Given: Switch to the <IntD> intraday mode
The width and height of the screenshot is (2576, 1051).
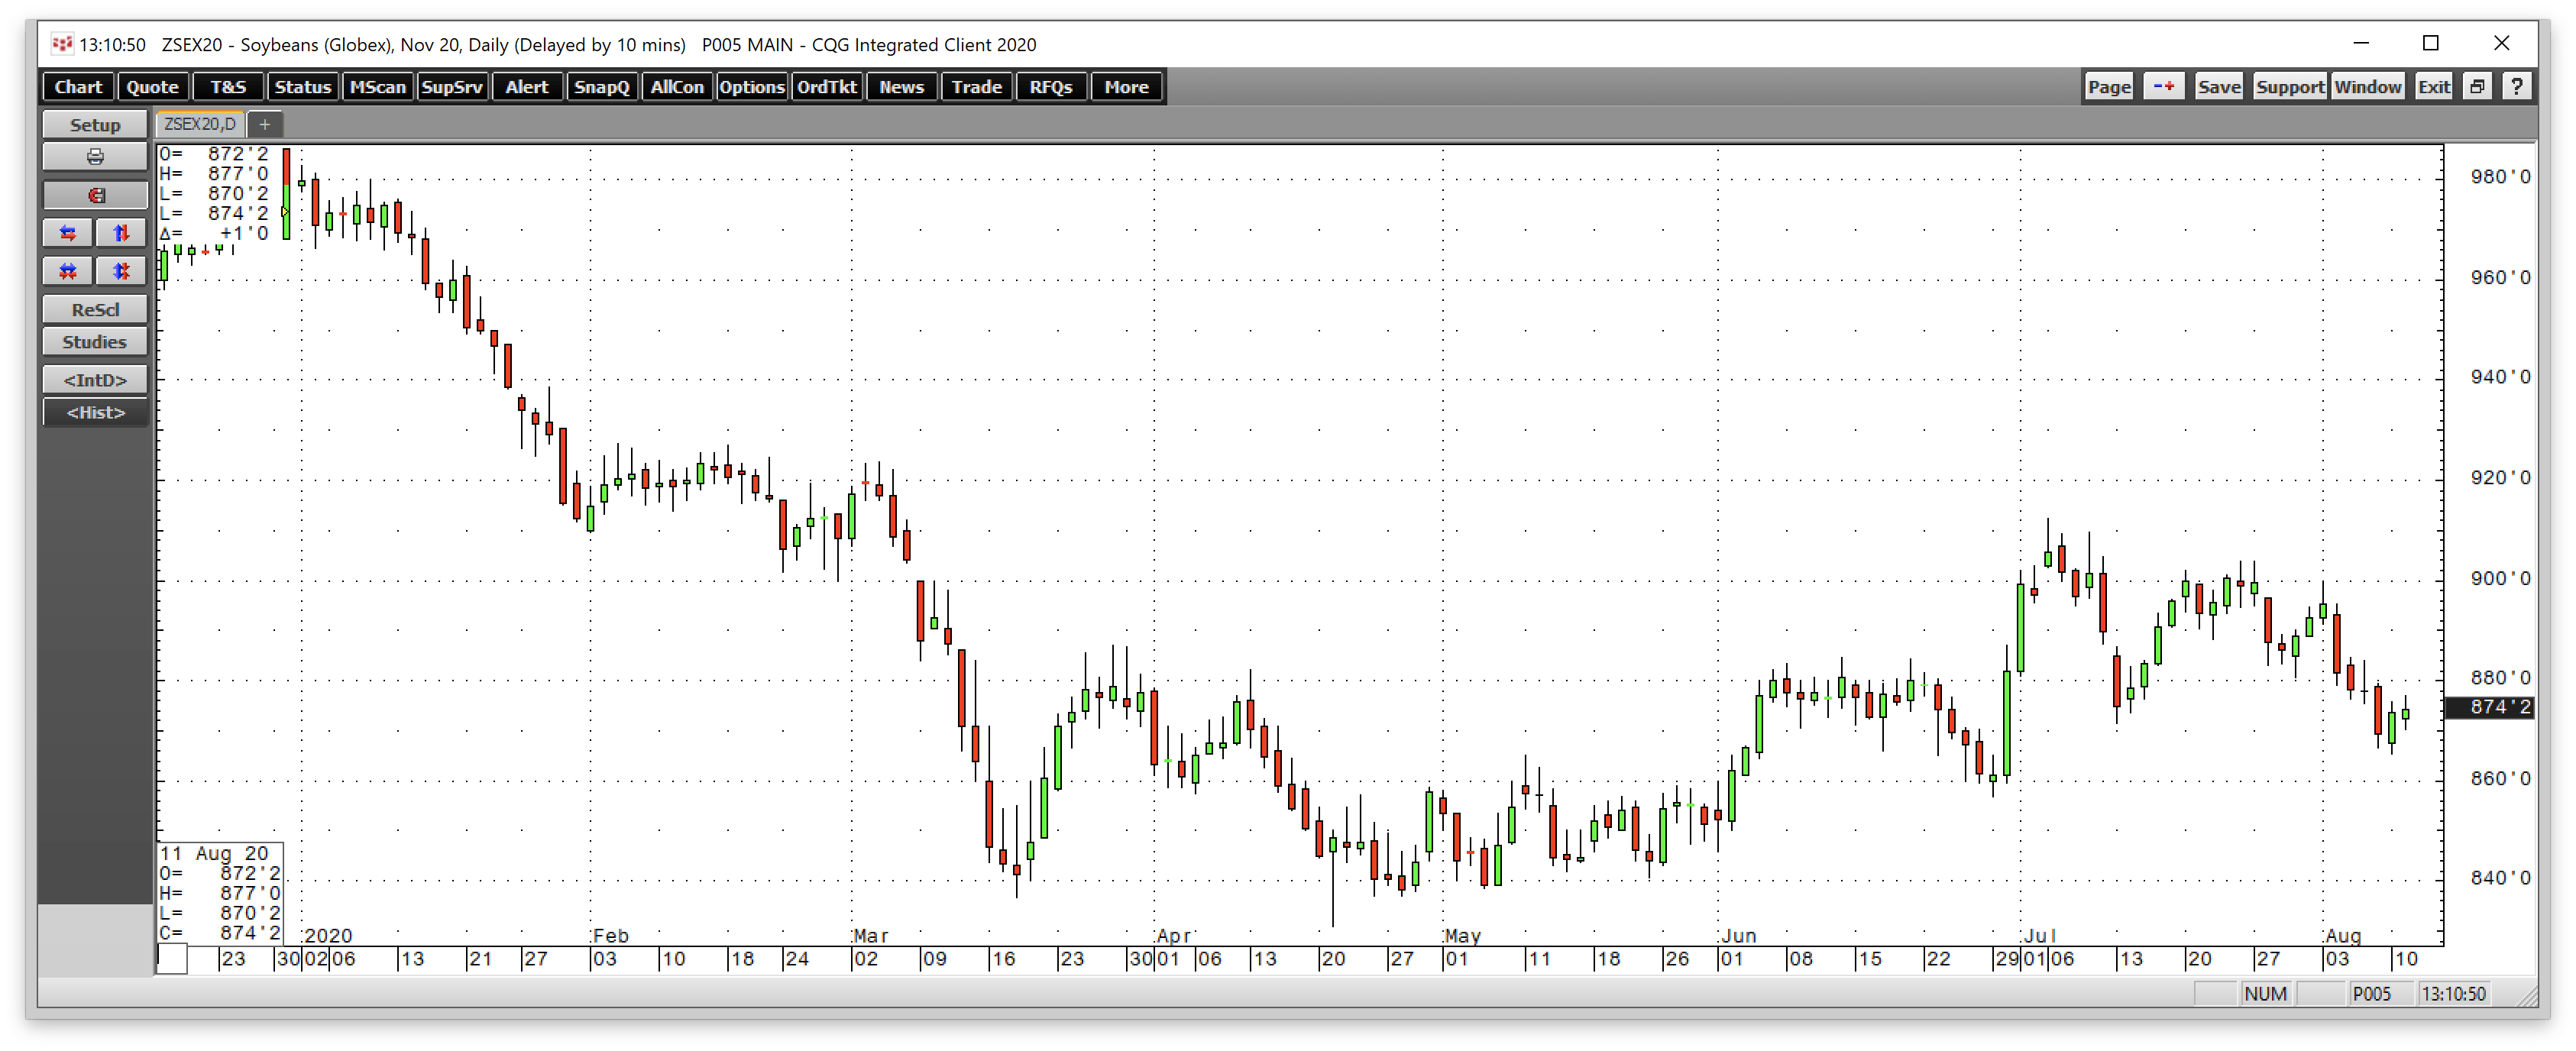Looking at the screenshot, I should 95,380.
